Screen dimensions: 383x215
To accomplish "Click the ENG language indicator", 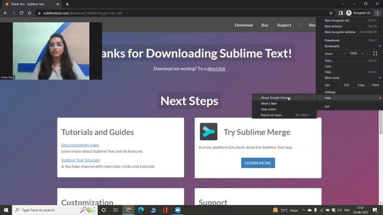I will [x=347, y=210].
